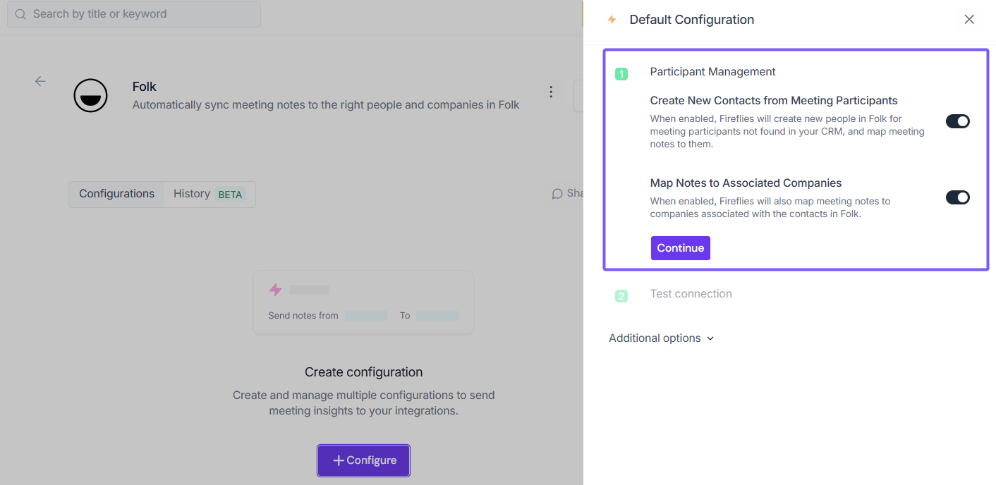Viewport: 996px width, 485px height.
Task: Disable Create New Contacts from Meeting Participants
Action: [x=957, y=121]
